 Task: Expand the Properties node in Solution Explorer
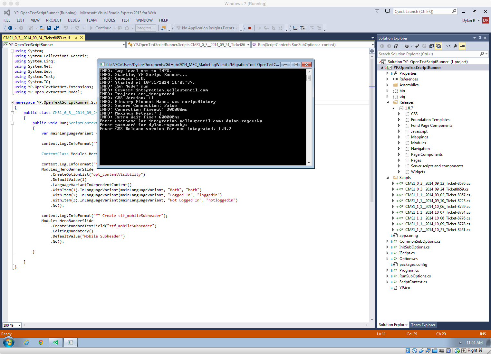coord(387,73)
